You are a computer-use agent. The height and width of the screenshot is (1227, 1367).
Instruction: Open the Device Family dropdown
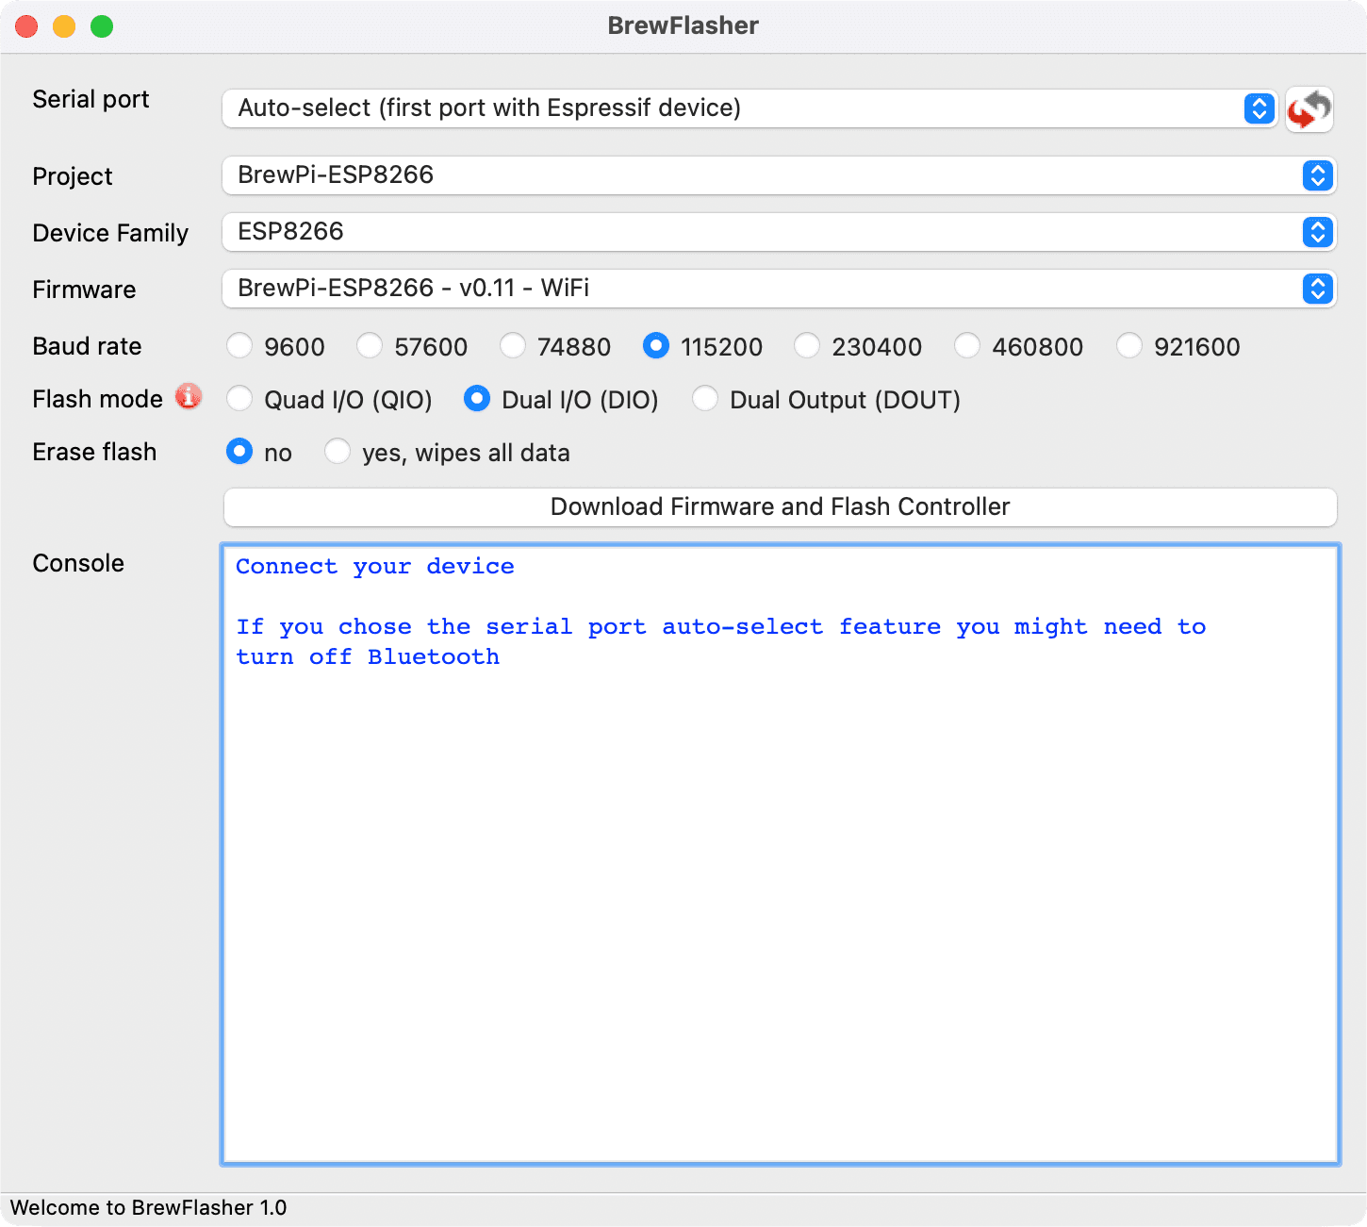pyautogui.click(x=779, y=232)
